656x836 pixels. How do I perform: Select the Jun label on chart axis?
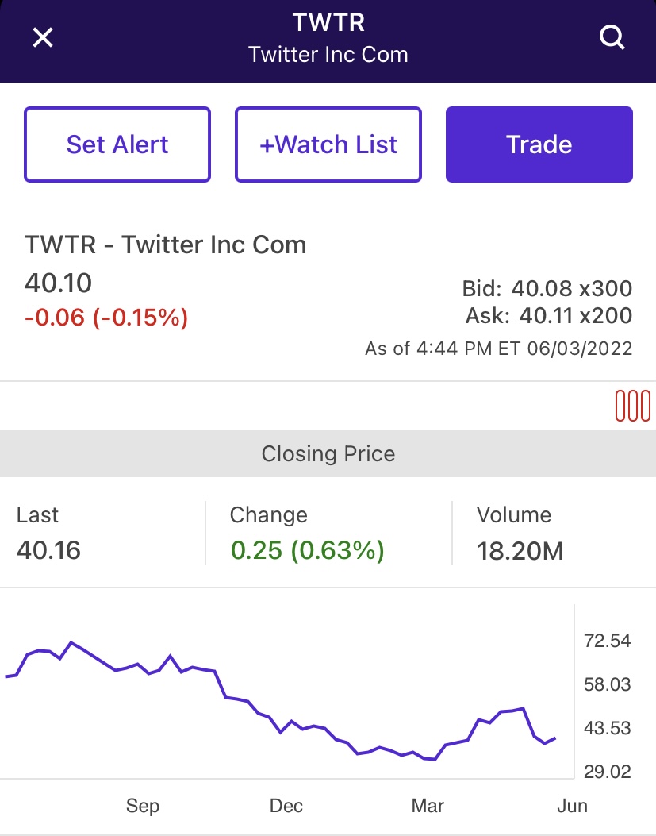pos(573,806)
